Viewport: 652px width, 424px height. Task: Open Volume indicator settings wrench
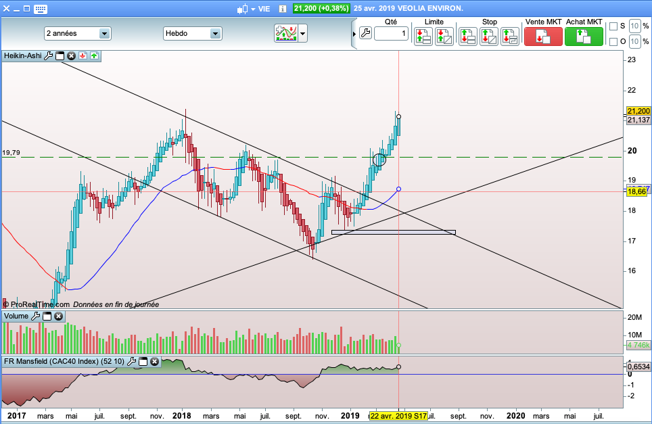click(x=36, y=316)
